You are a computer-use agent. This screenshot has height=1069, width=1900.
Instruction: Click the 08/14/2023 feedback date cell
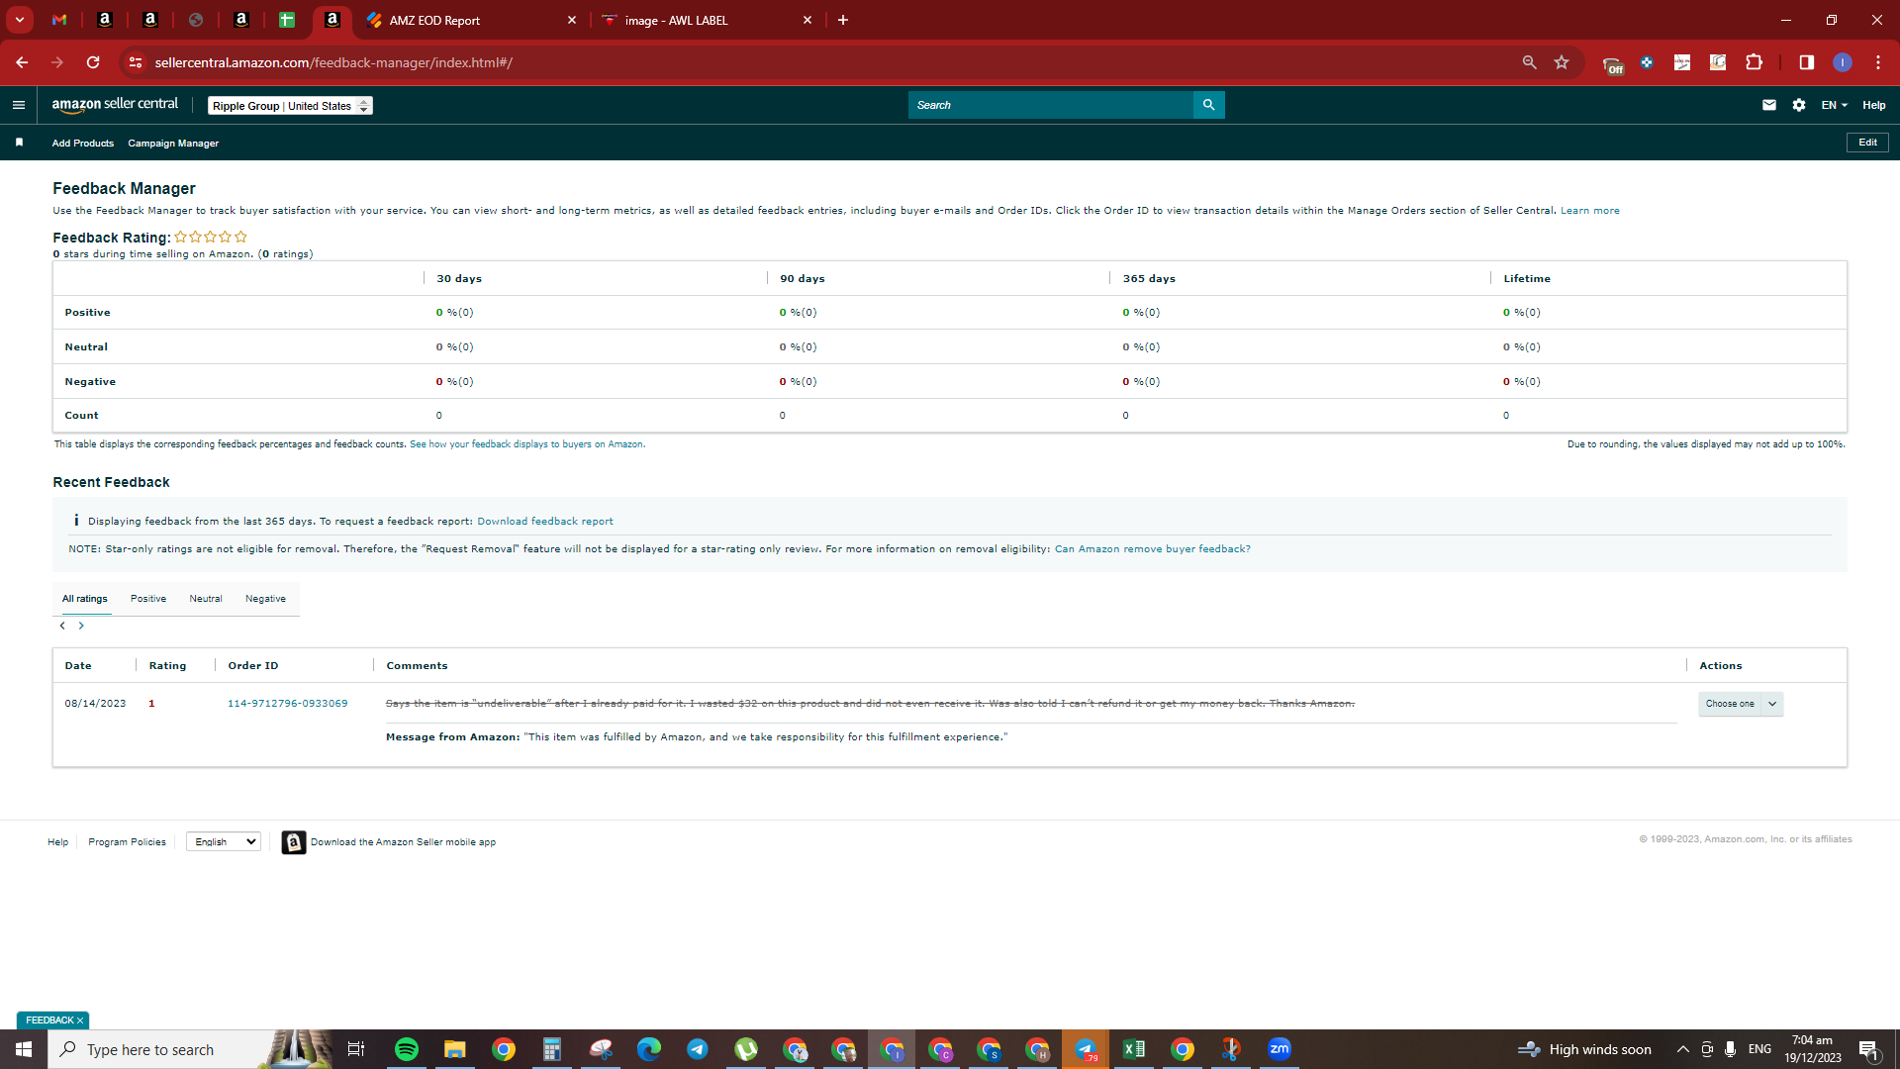point(96,704)
